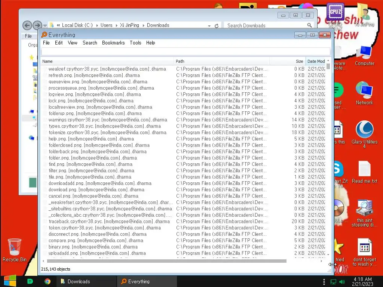The height and width of the screenshot is (287, 383).
Task: Select the Network desktop icon
Action: pos(364,93)
